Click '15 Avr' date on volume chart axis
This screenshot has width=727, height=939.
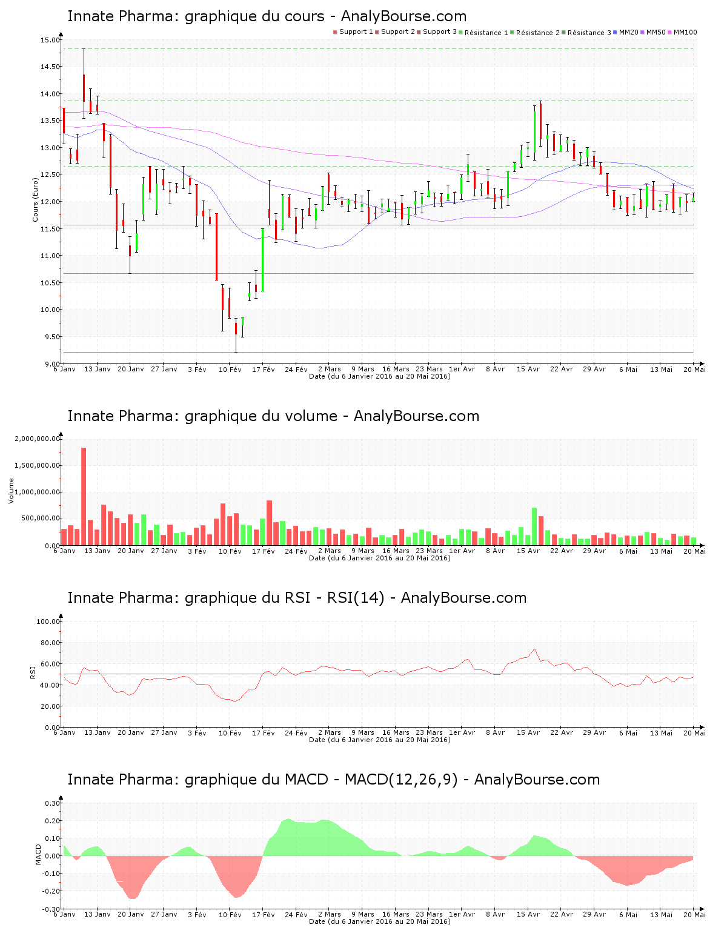point(528,551)
